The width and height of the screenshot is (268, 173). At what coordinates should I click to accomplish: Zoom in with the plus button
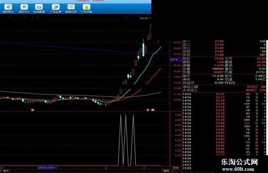click(173, 171)
